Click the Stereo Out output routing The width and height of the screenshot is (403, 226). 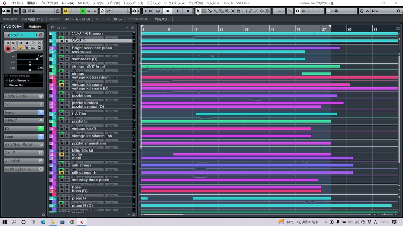pyautogui.click(x=24, y=85)
